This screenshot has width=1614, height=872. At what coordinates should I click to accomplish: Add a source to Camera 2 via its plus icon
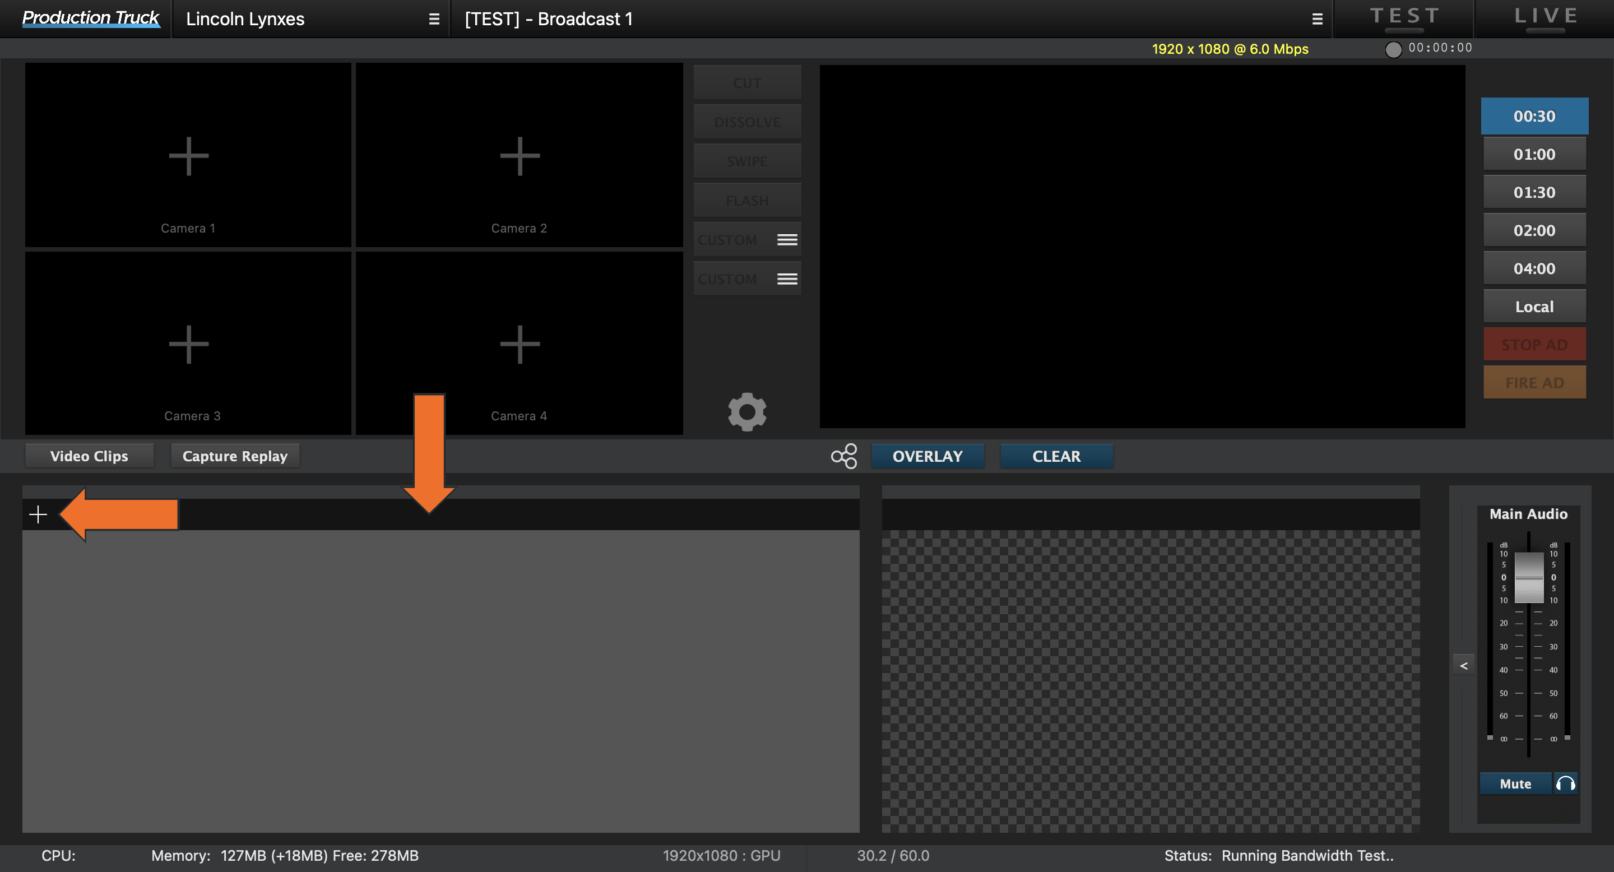tap(519, 155)
